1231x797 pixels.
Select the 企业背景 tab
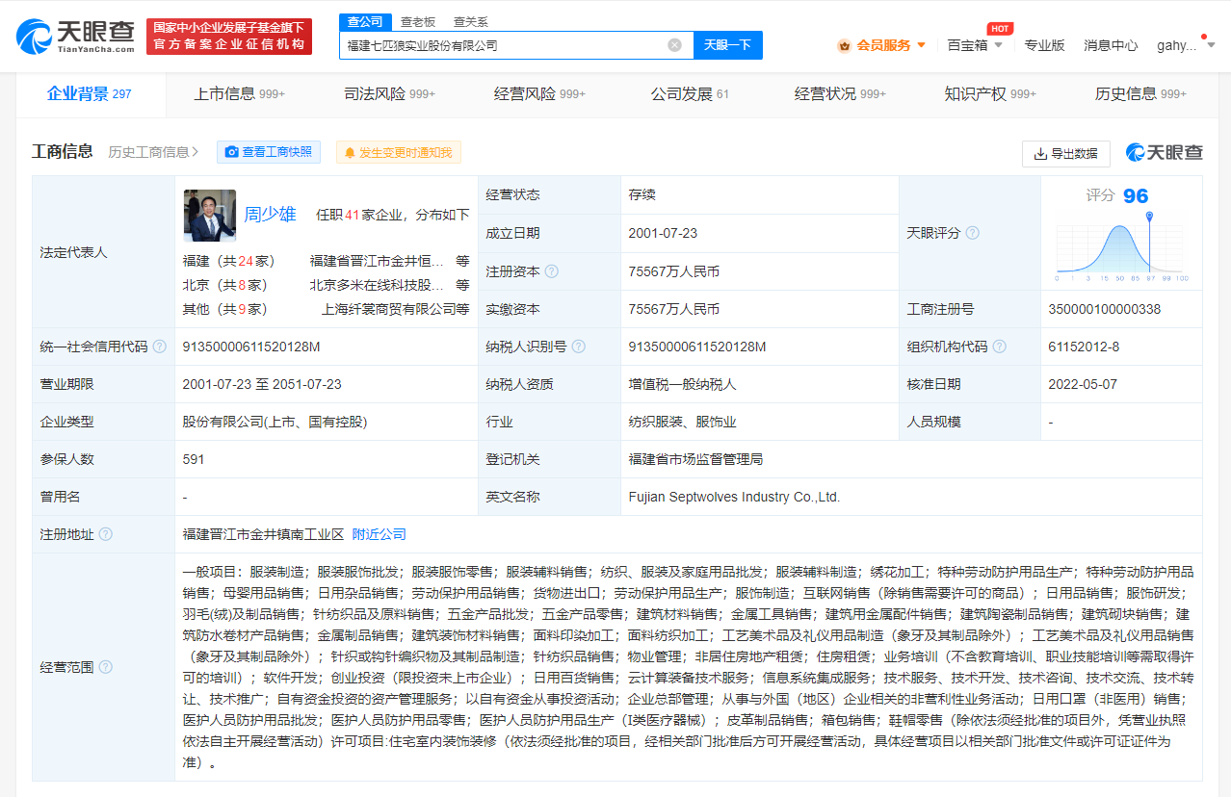90,94
